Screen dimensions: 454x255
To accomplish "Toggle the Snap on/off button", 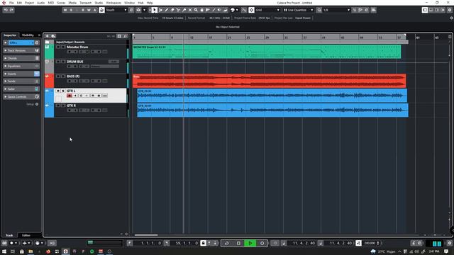I will [251, 10].
